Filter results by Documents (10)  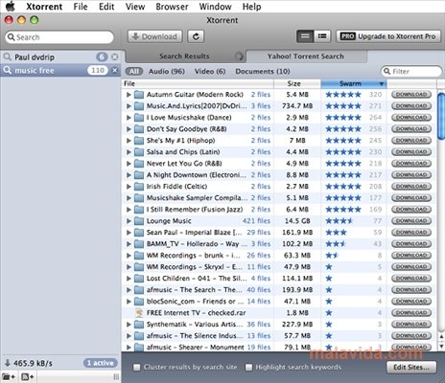(x=263, y=71)
